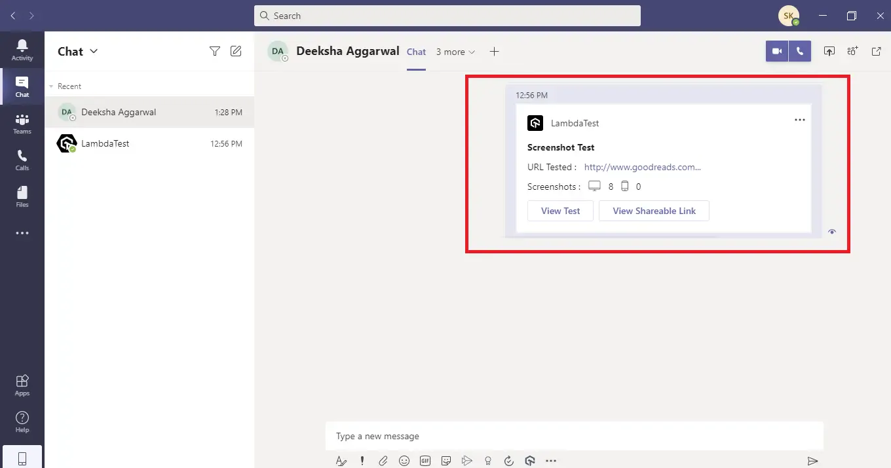This screenshot has width=891, height=468.
Task: Insert a GIF into the message
Action: click(425, 461)
